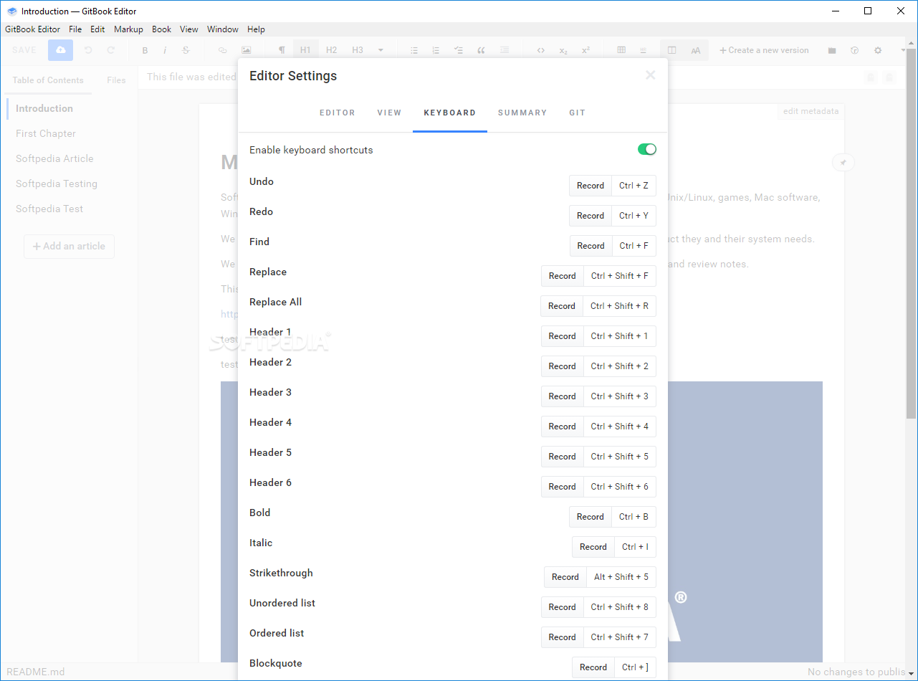Switch to the Files sidebar tab

116,80
